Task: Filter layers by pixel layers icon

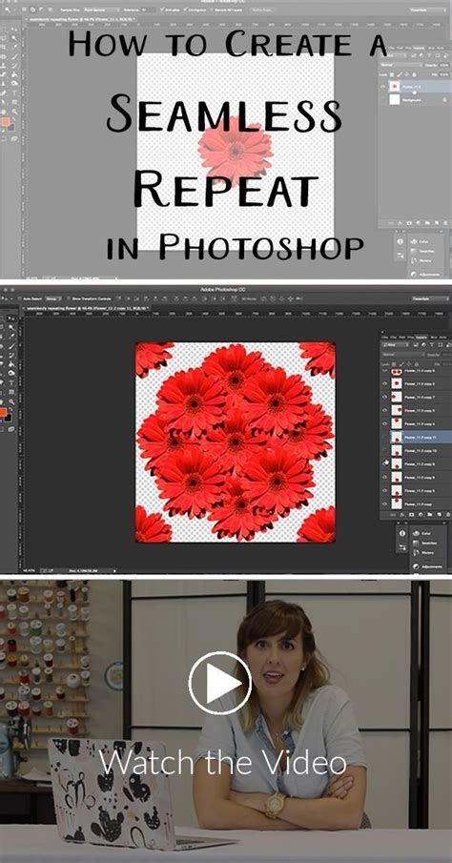Action: tap(415, 344)
